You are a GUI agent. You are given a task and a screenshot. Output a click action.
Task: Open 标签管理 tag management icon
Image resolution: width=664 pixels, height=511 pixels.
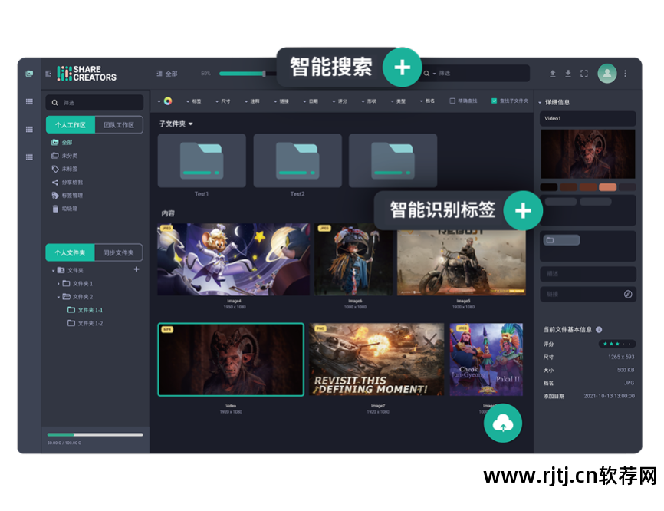55,196
